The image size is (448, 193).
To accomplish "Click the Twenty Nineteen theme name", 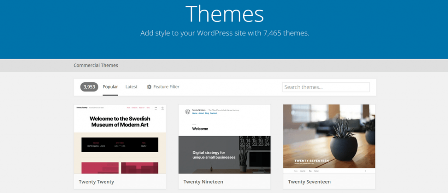I will point(203,182).
